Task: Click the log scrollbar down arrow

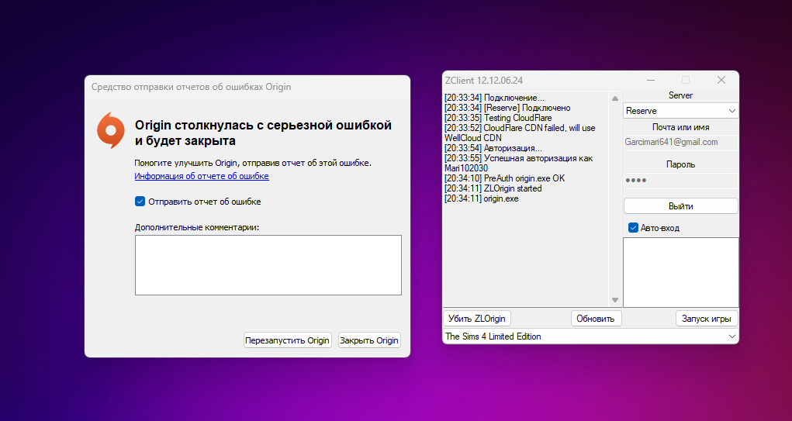Action: (615, 300)
